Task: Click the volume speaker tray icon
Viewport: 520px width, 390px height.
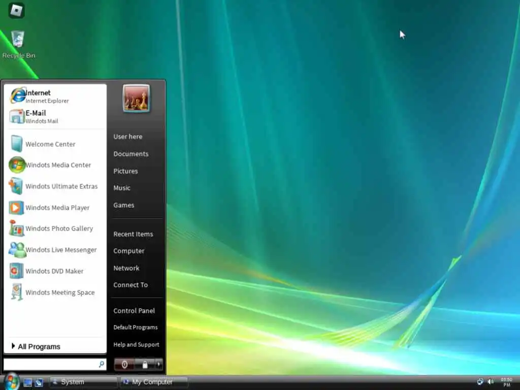Action: click(x=491, y=382)
